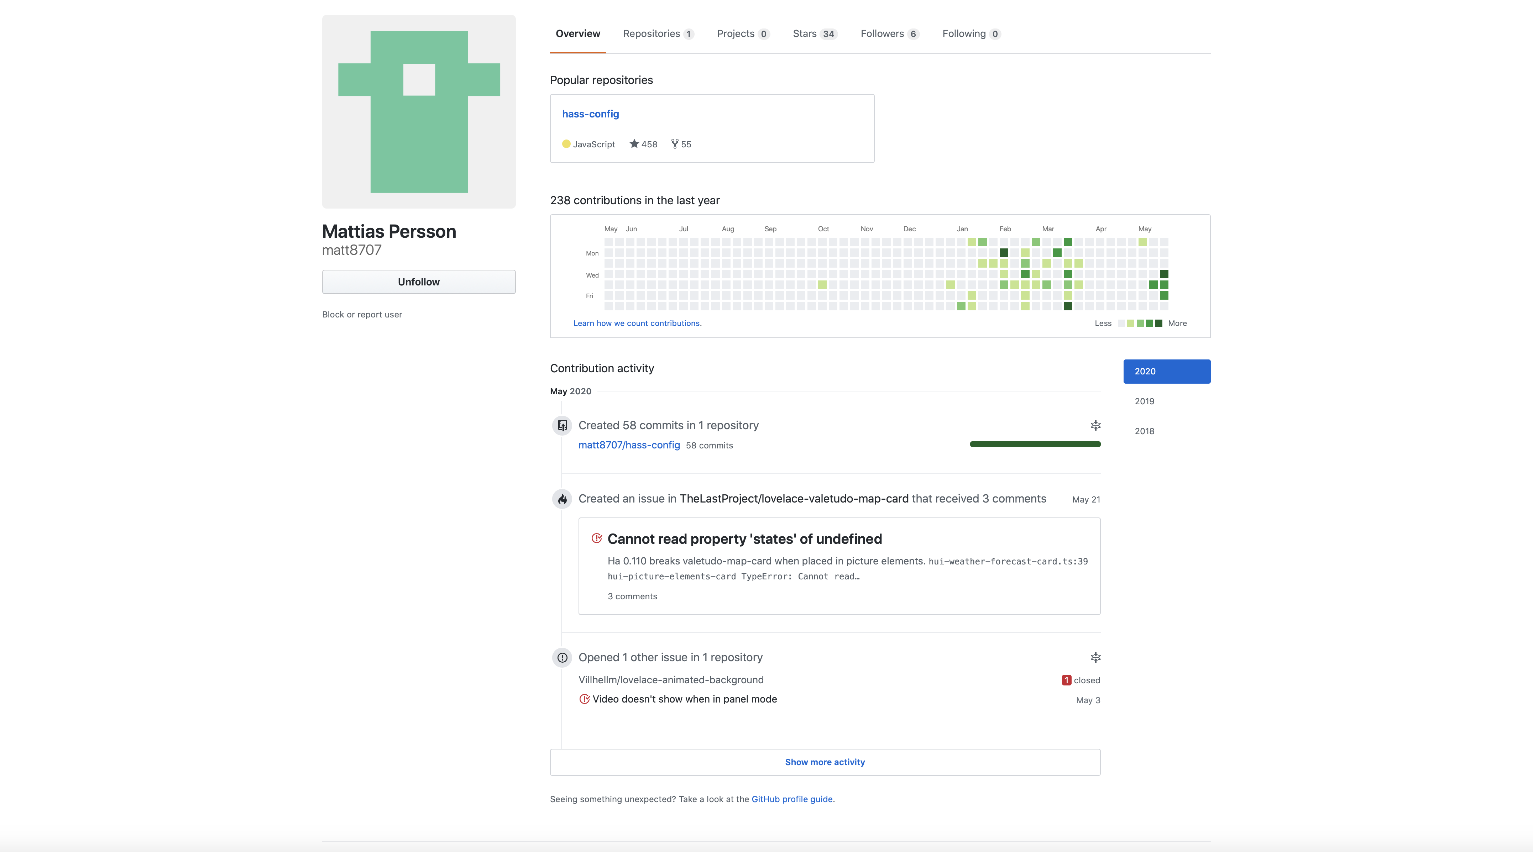The width and height of the screenshot is (1533, 852).
Task: Select the 2018 contribution year
Action: (x=1144, y=431)
